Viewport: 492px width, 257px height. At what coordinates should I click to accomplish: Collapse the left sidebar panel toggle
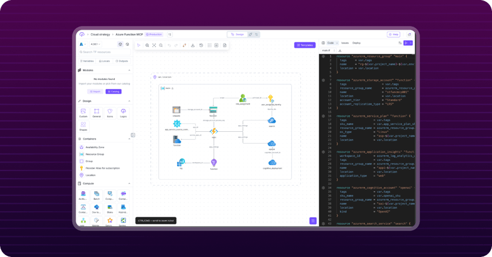click(133, 135)
